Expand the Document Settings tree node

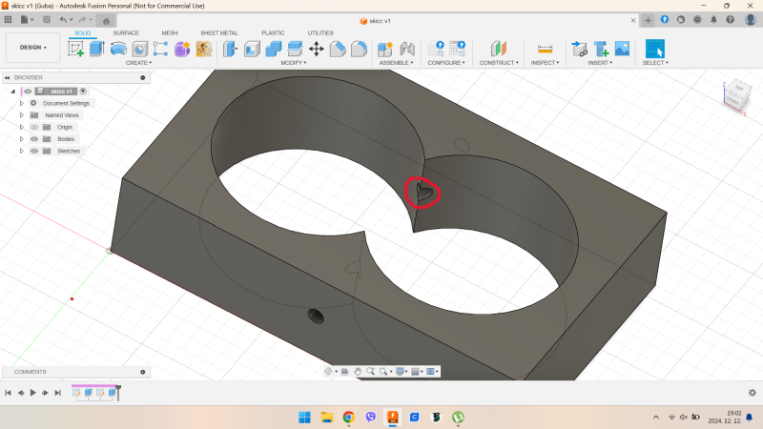tap(21, 103)
